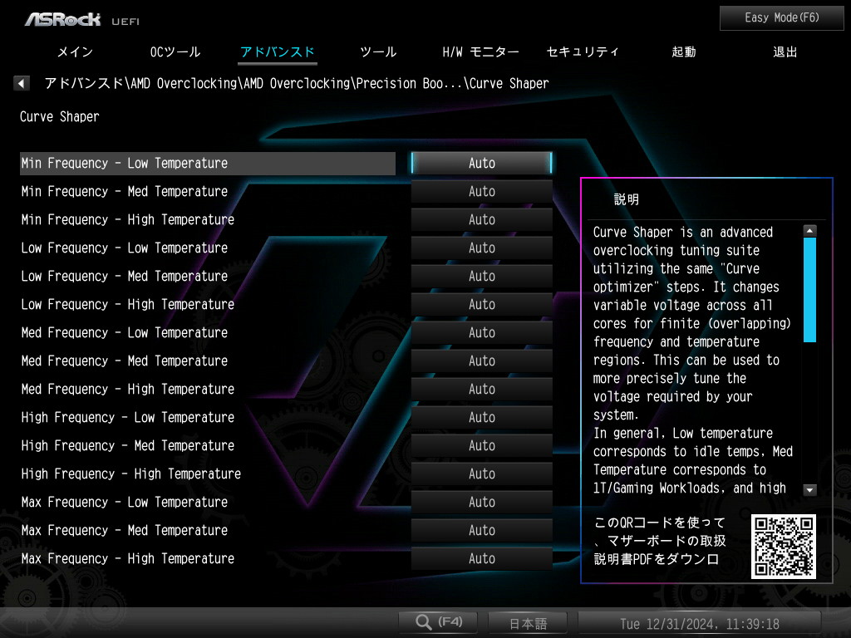Select the Med Frequency - Med Temperature label
The image size is (851, 638).
[x=125, y=361]
